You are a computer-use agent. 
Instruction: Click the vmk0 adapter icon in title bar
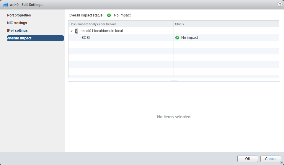(5, 5)
